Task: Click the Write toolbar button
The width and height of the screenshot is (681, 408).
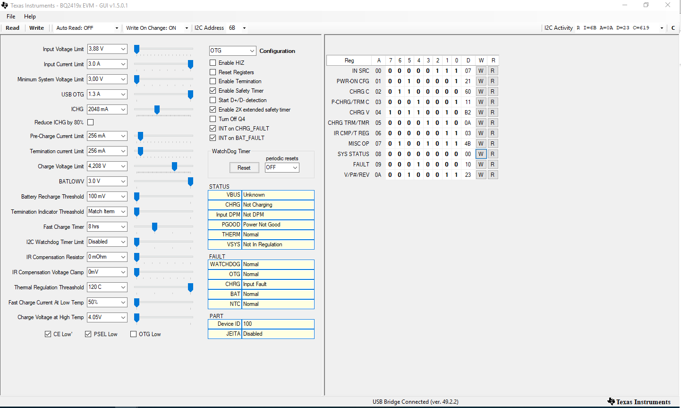Action: (36, 28)
